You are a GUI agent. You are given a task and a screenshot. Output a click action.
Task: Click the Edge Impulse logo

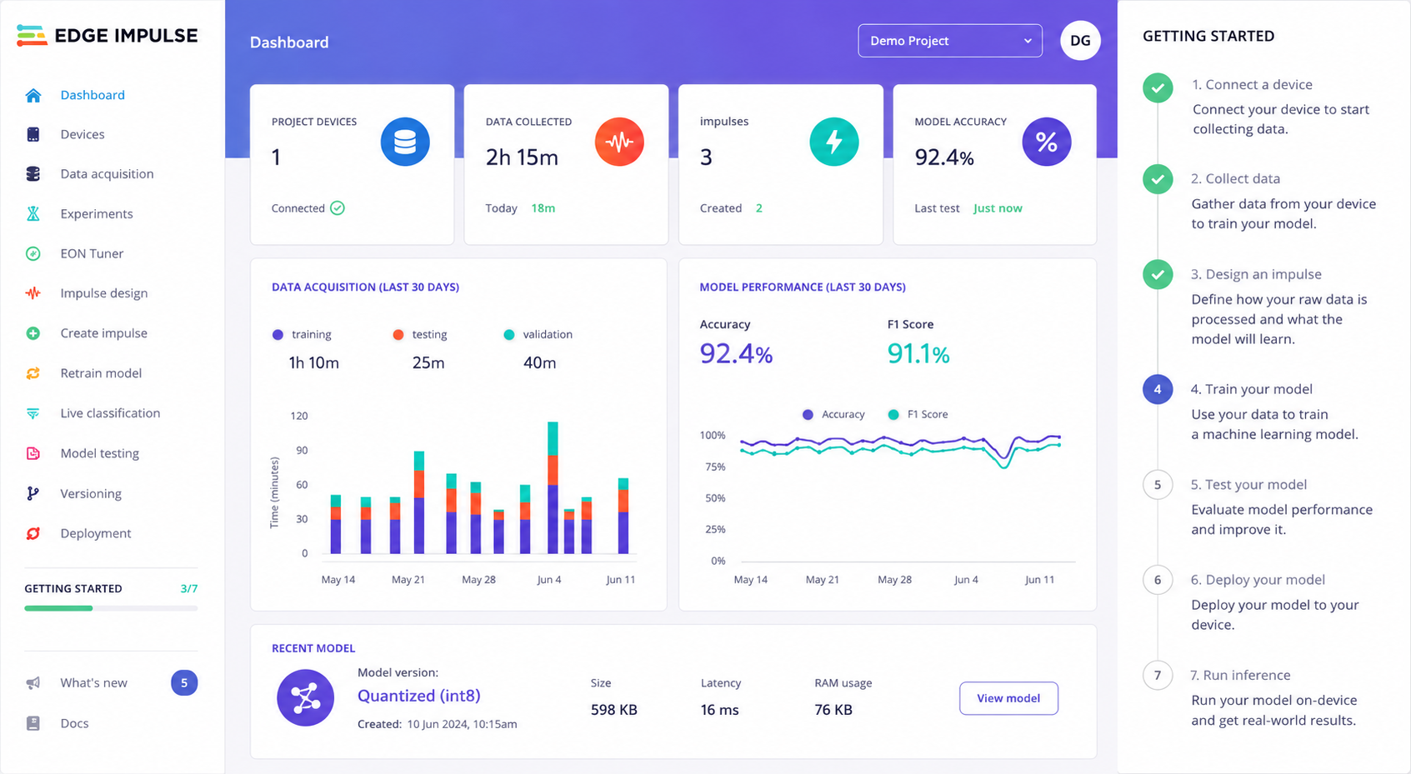click(x=108, y=35)
